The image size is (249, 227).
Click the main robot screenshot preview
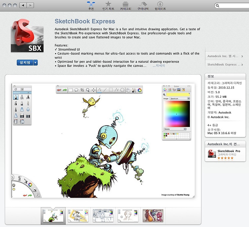[x=103, y=141]
